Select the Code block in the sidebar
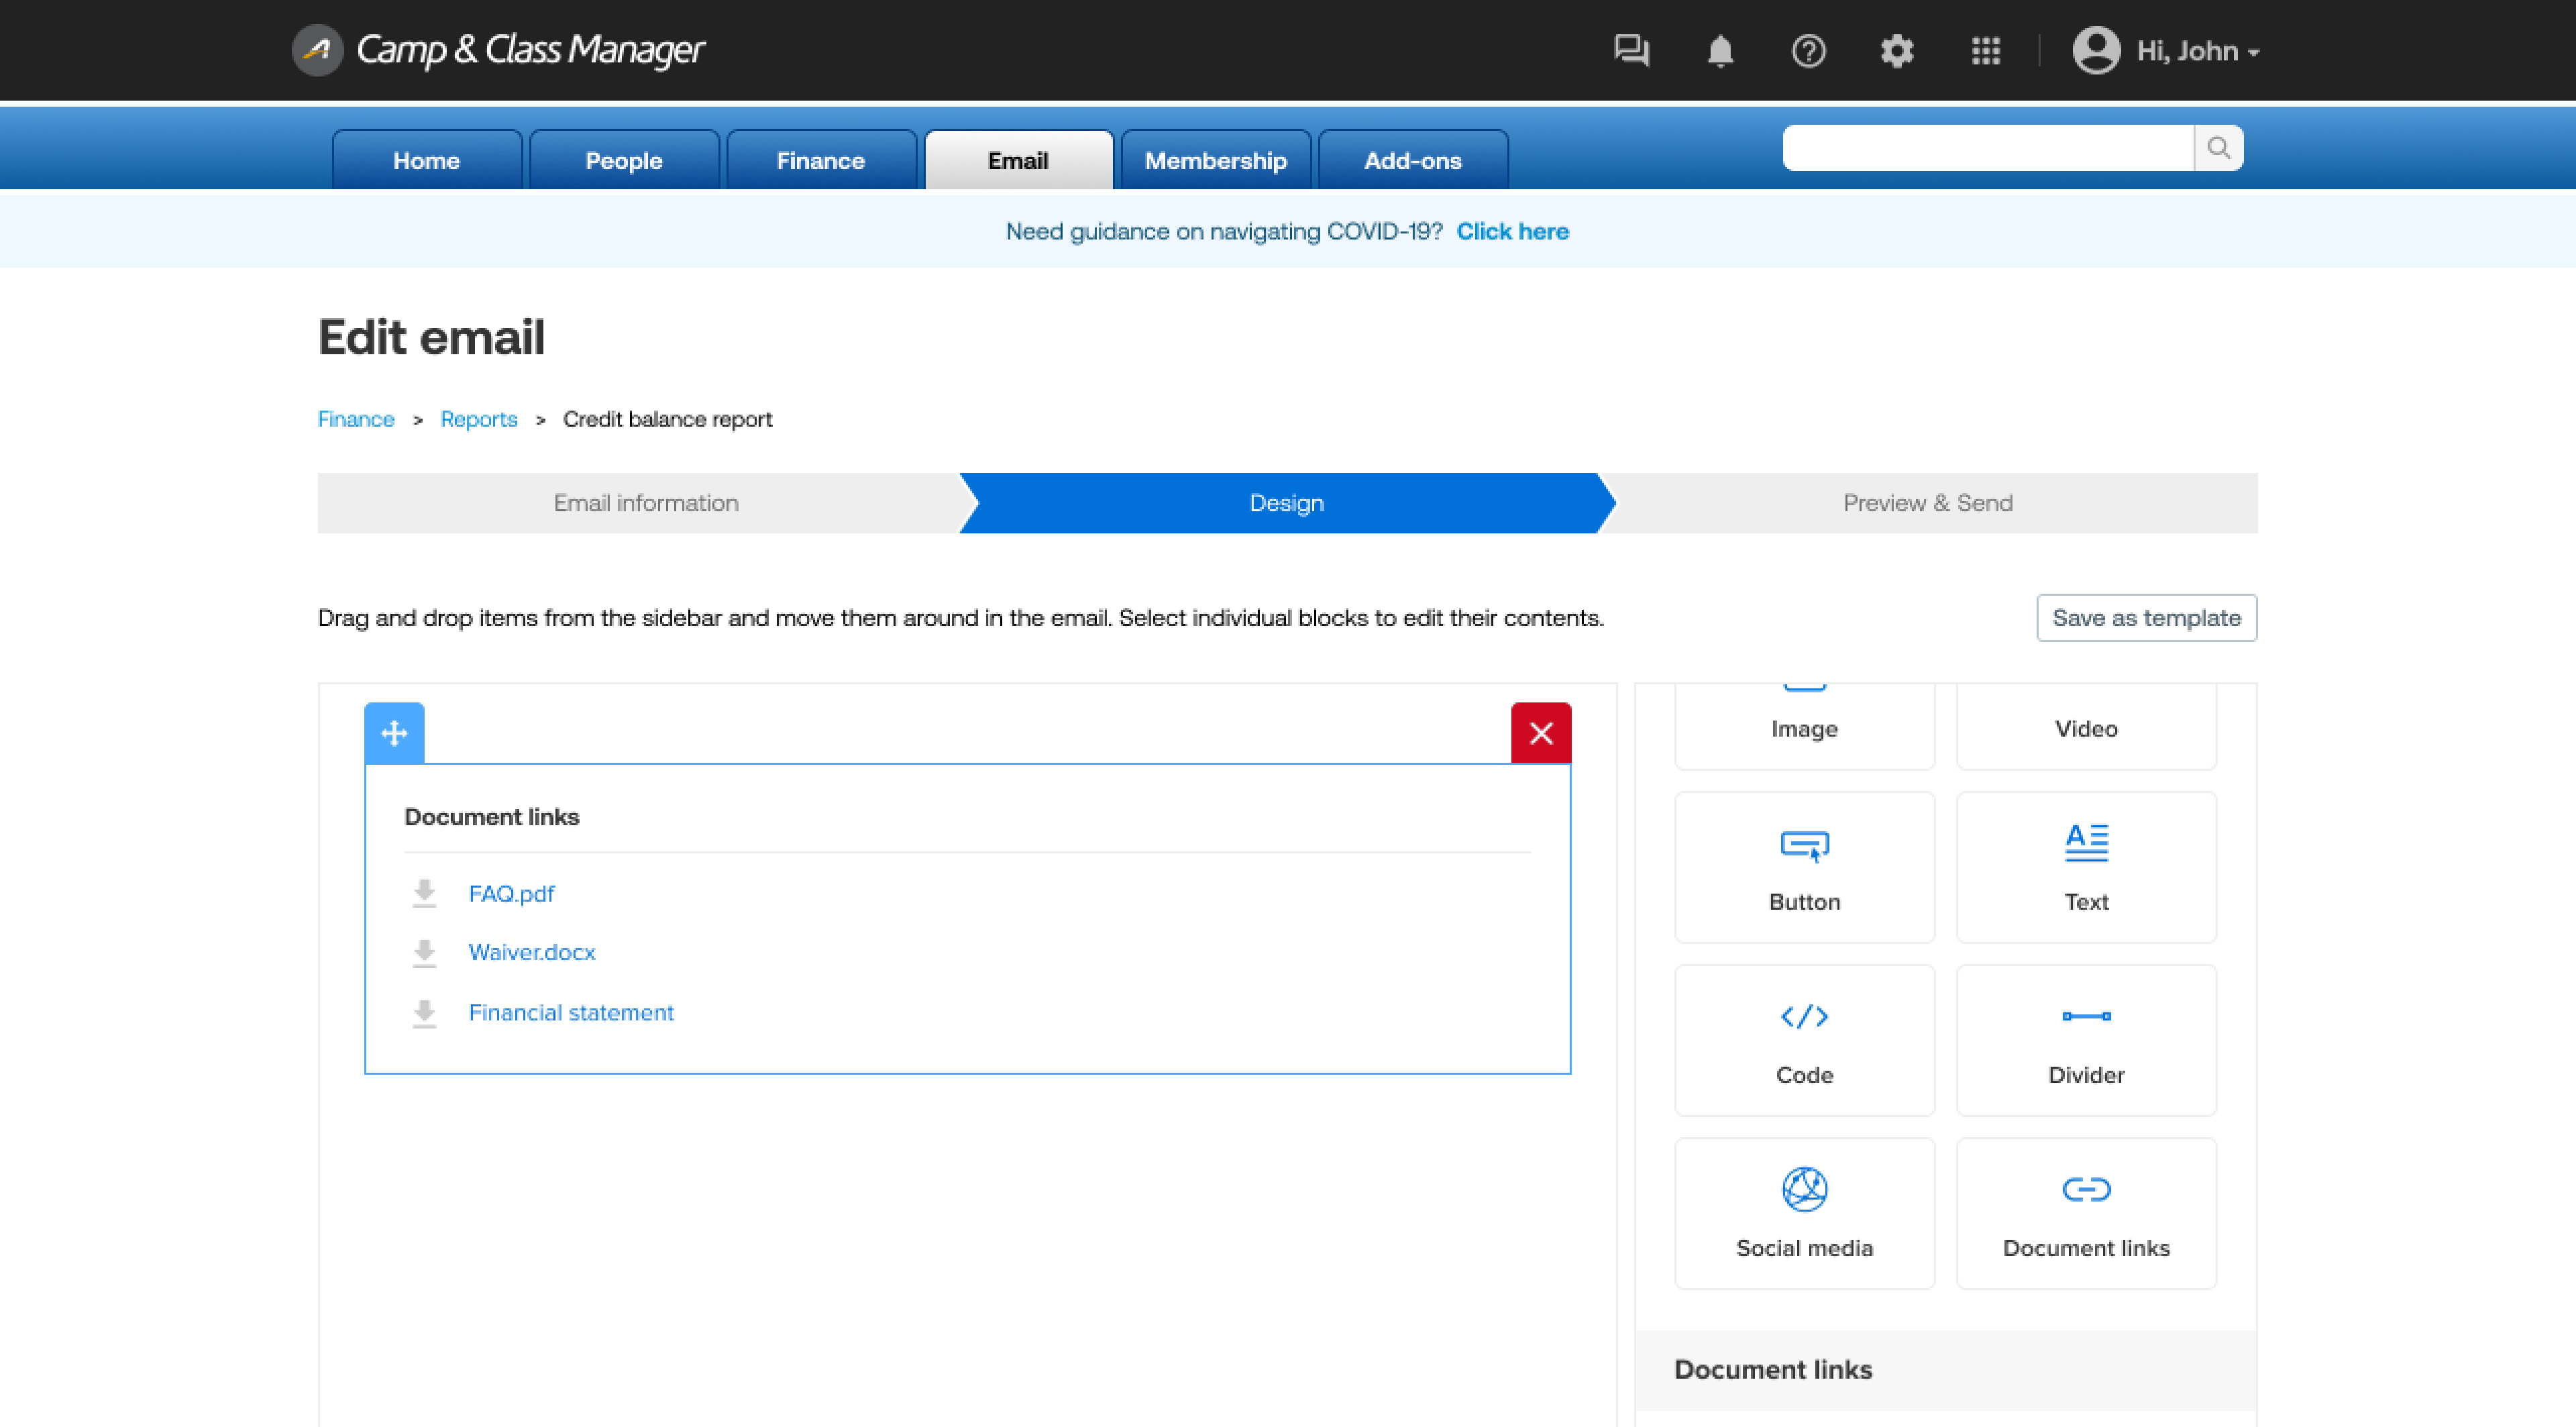This screenshot has width=2576, height=1427. 1804,1040
